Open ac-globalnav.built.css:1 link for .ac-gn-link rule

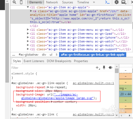tap(93, 115)
